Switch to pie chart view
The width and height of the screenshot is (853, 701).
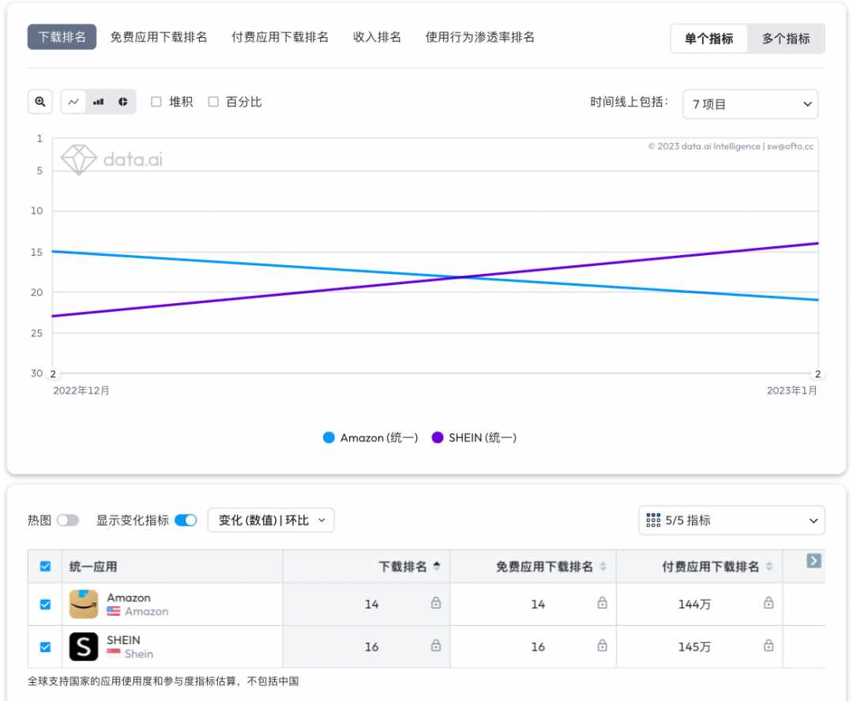click(x=123, y=102)
